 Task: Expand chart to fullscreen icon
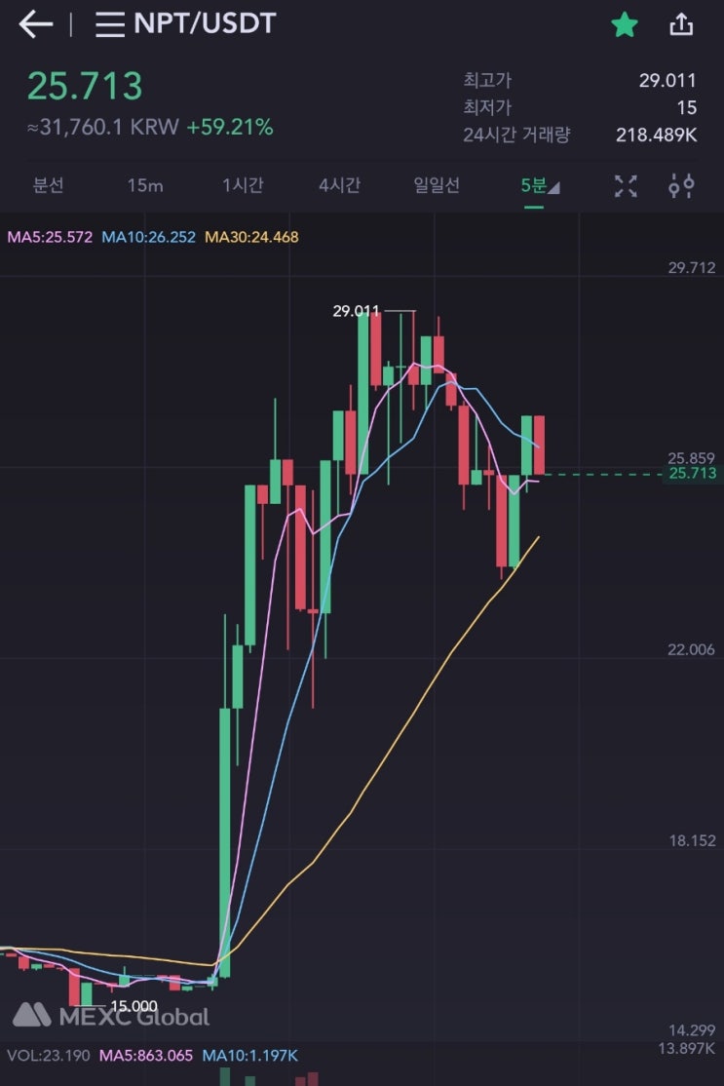pyautogui.click(x=626, y=185)
